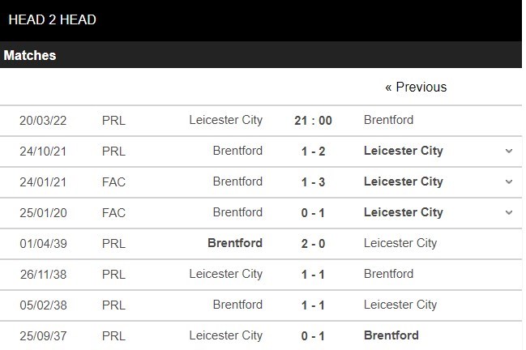Viewport: 526px width, 350px height.
Task: Select Leicester City home team on 20/03/22
Action: 226,120
